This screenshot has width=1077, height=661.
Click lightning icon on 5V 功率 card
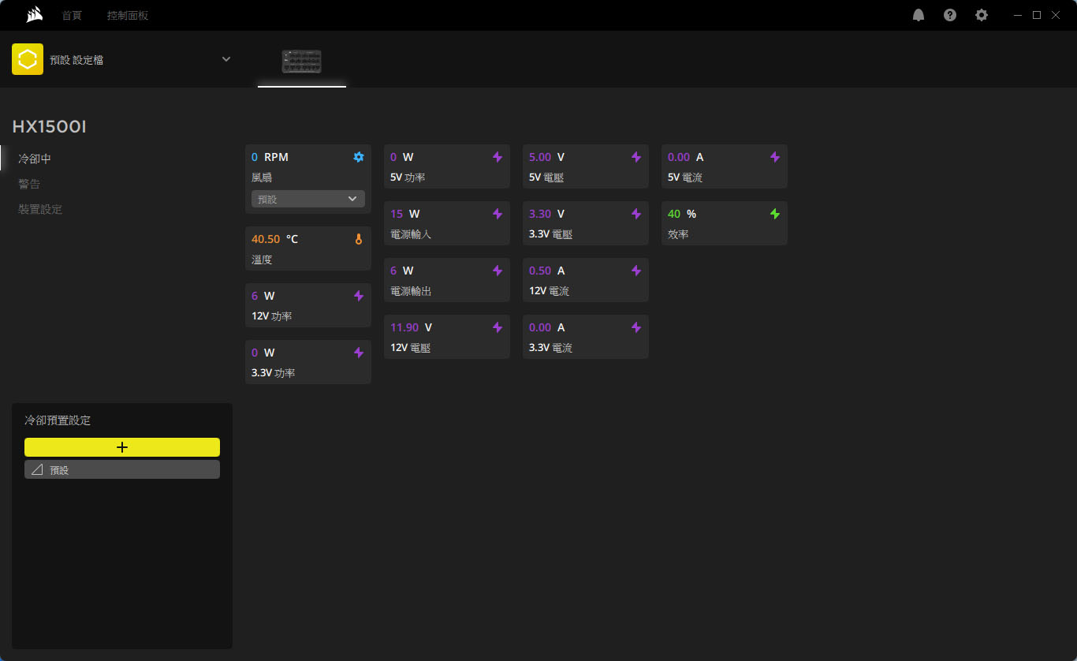(498, 157)
